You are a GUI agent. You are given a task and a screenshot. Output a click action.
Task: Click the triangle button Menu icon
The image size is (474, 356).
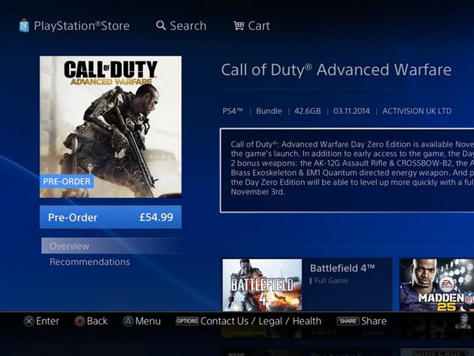coord(128,321)
